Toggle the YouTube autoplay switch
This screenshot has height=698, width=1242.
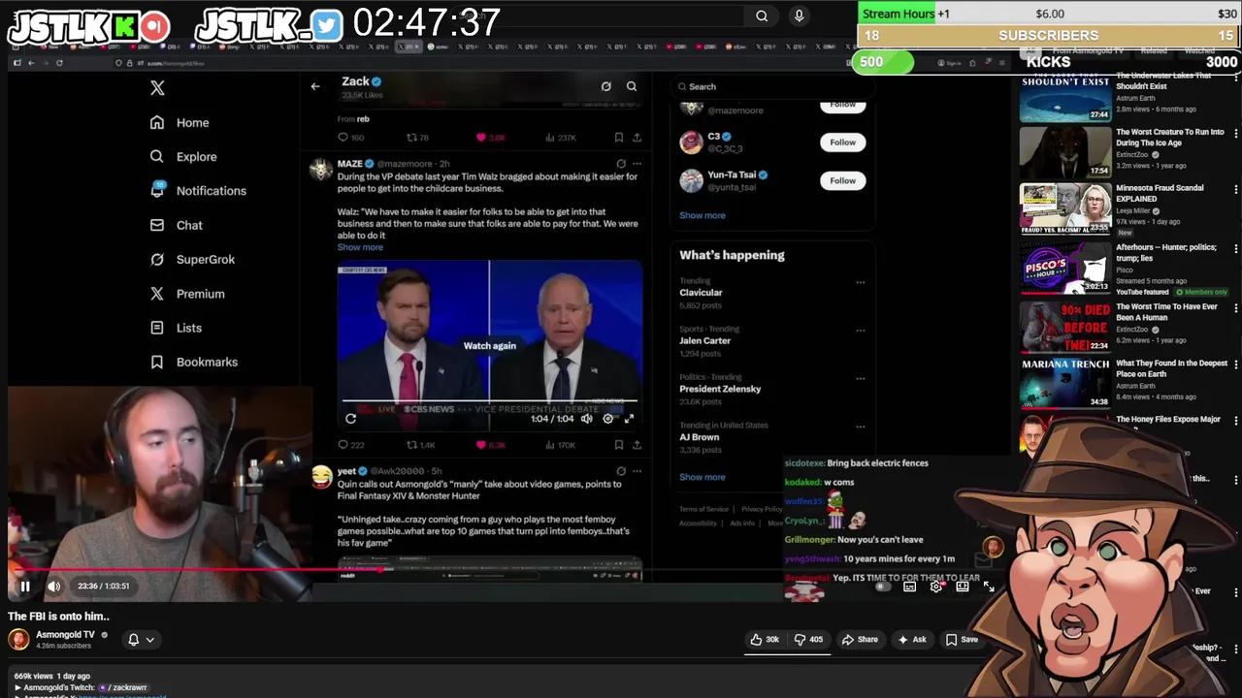[881, 587]
